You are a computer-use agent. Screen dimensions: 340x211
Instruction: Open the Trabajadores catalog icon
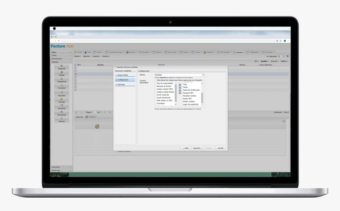(x=62, y=80)
